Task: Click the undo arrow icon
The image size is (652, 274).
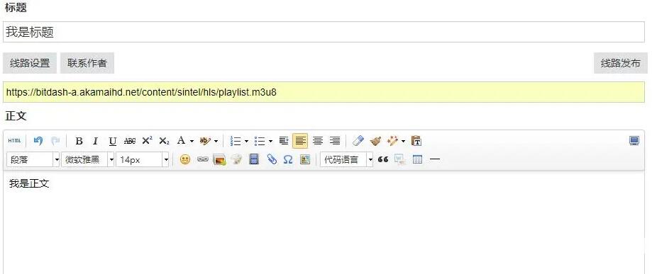Action: tap(38, 141)
